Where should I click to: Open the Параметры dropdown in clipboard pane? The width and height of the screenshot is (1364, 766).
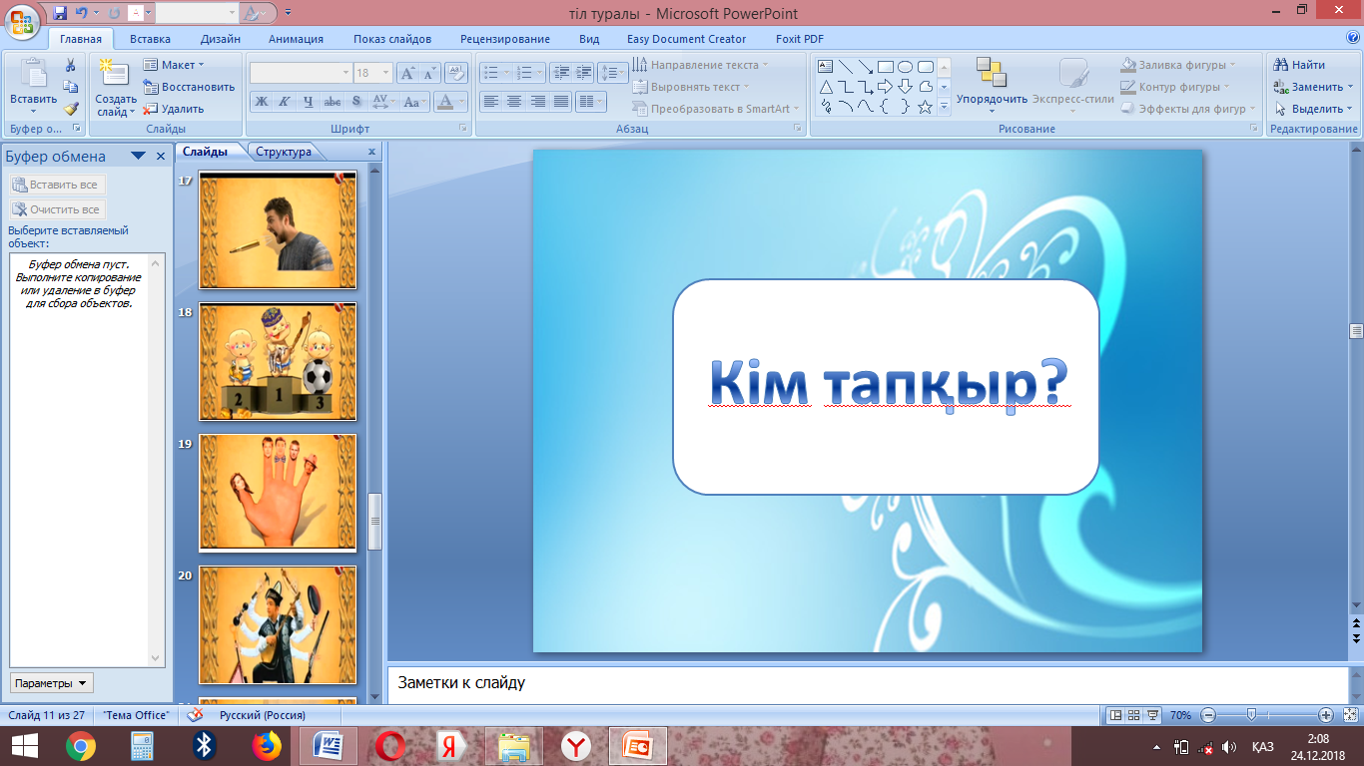(52, 683)
